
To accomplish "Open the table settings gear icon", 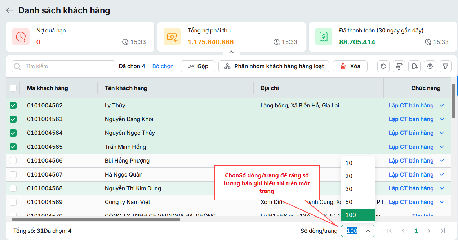I will [430, 66].
